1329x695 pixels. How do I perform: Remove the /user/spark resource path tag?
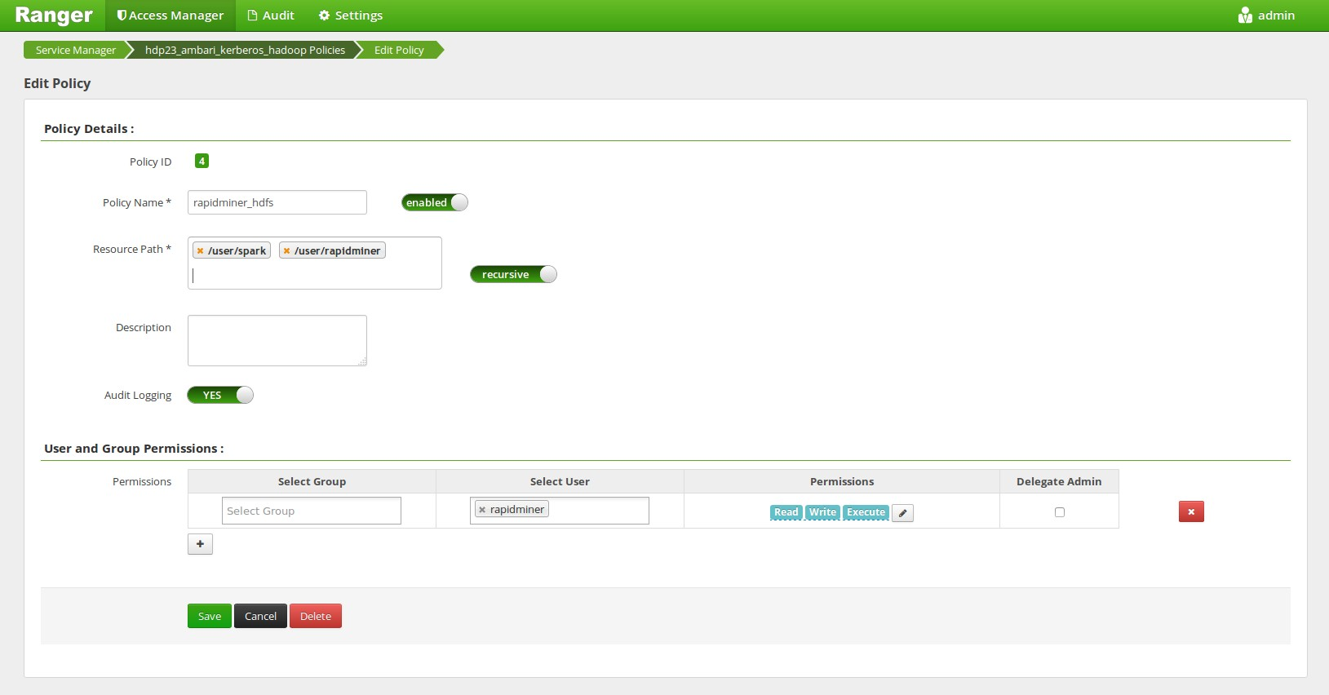click(200, 251)
